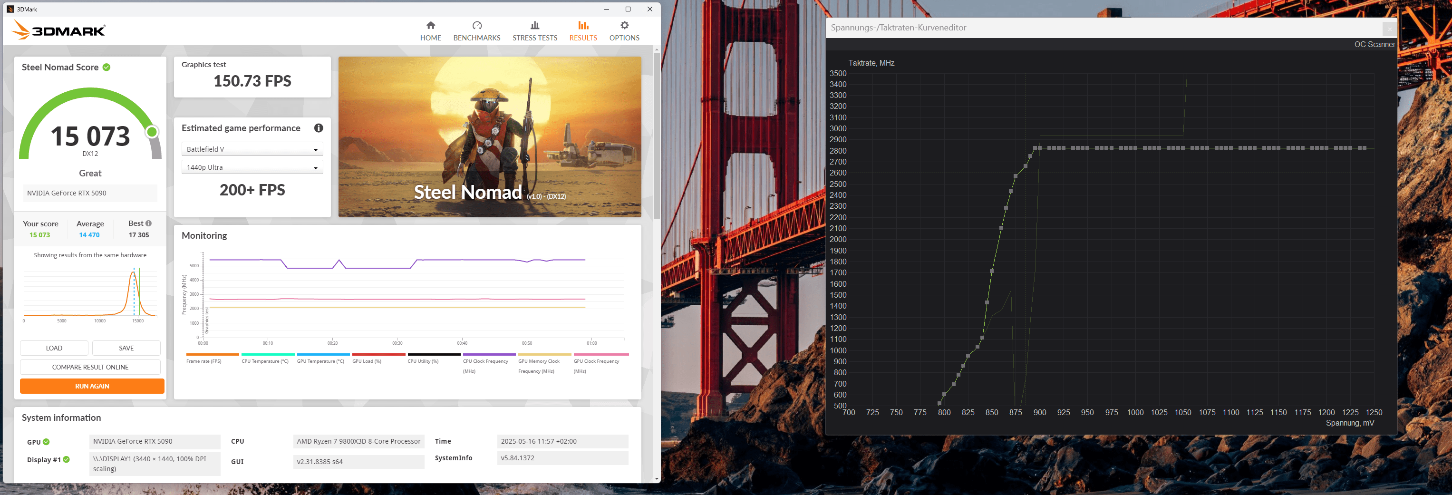The image size is (1452, 495).
Task: Open Stress Tests bar chart icon
Action: pos(535,25)
